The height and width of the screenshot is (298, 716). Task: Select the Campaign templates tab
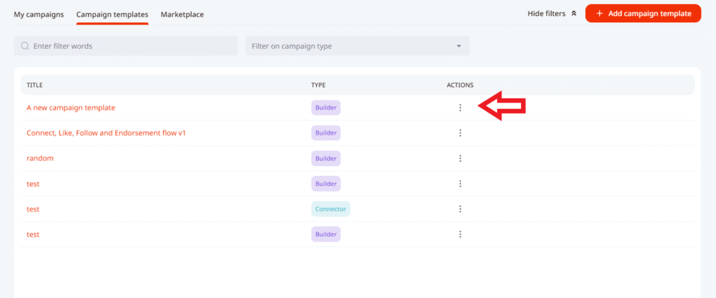coord(112,14)
